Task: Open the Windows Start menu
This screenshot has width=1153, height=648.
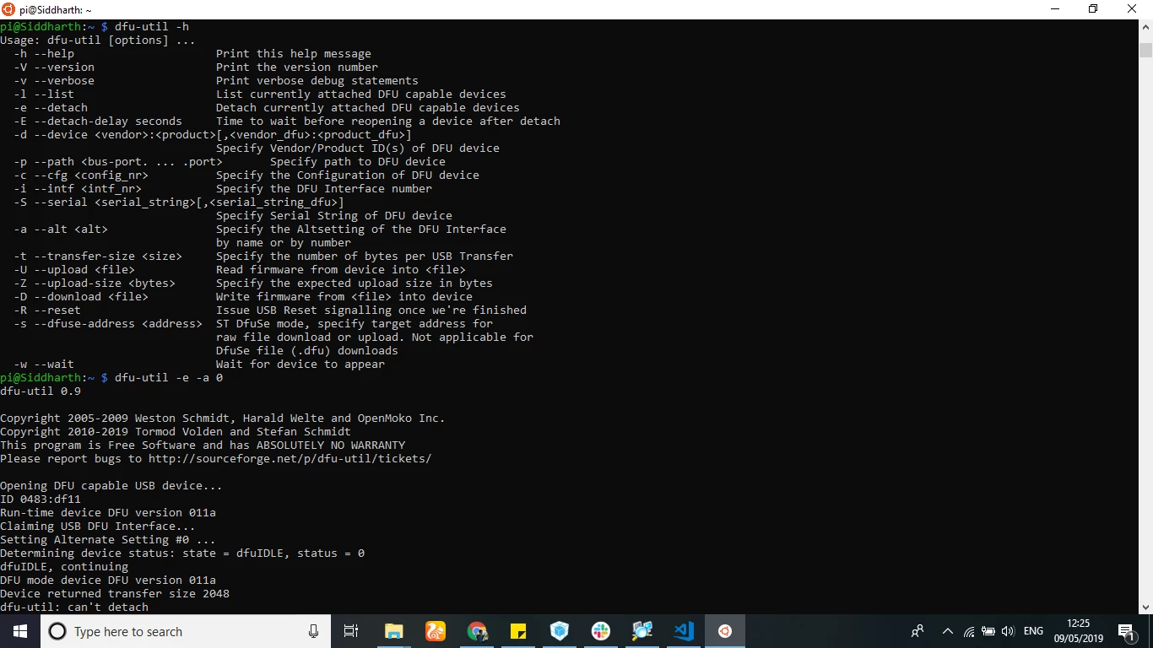Action: tap(20, 631)
